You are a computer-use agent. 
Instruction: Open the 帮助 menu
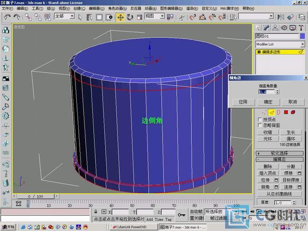[x=248, y=9]
